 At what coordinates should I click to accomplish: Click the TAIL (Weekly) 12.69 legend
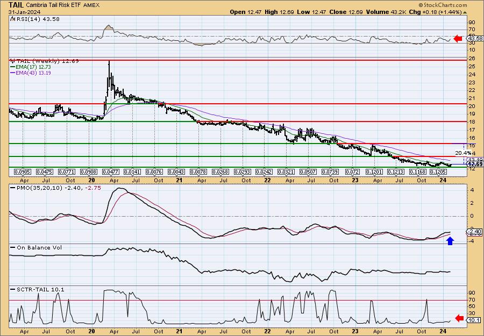tap(47, 61)
